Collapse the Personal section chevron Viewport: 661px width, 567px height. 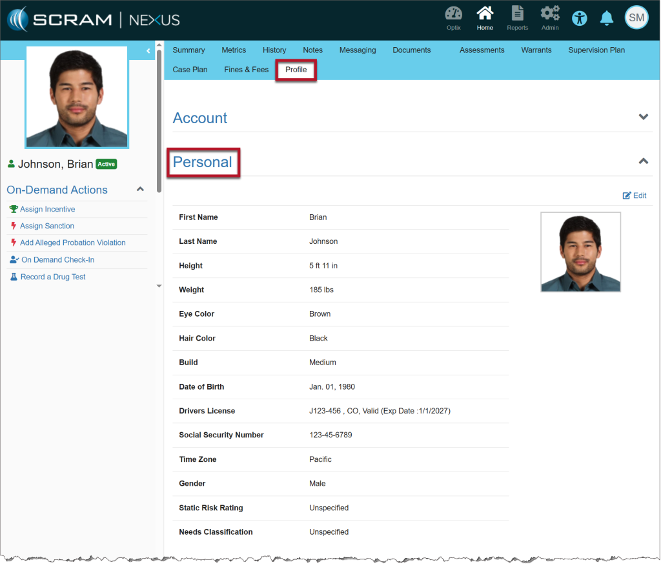click(x=643, y=161)
